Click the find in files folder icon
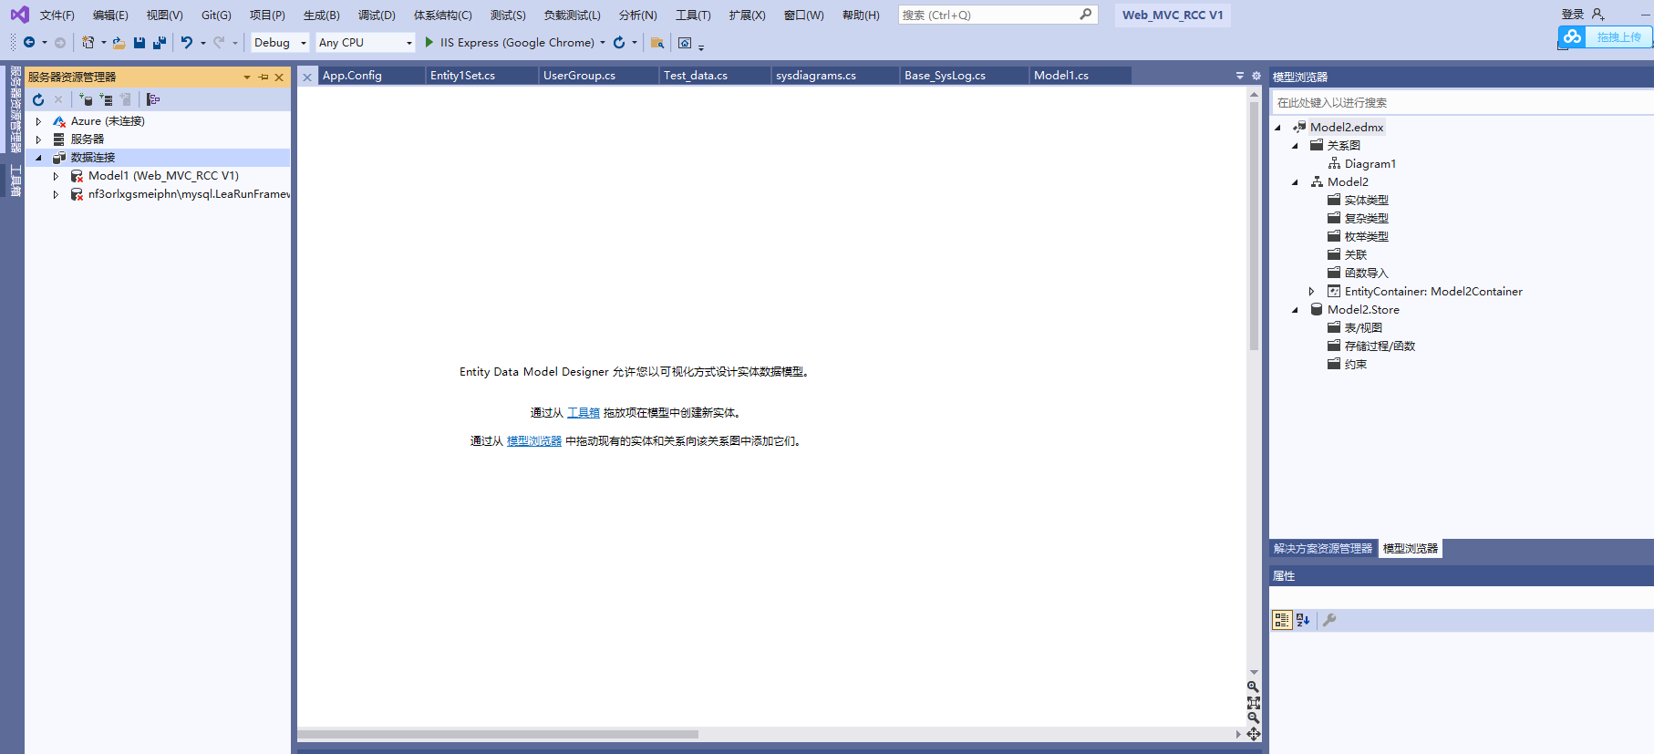The height and width of the screenshot is (754, 1654). tap(657, 43)
